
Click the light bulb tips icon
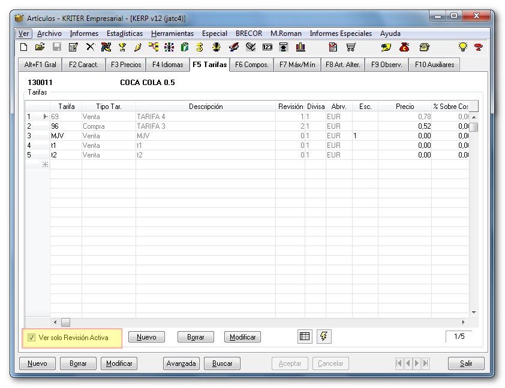coord(463,47)
